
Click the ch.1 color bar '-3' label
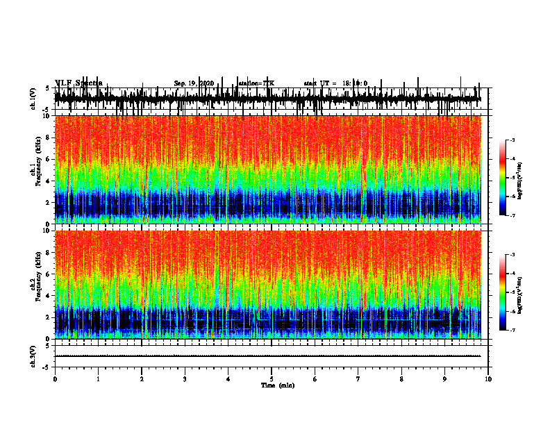point(512,140)
